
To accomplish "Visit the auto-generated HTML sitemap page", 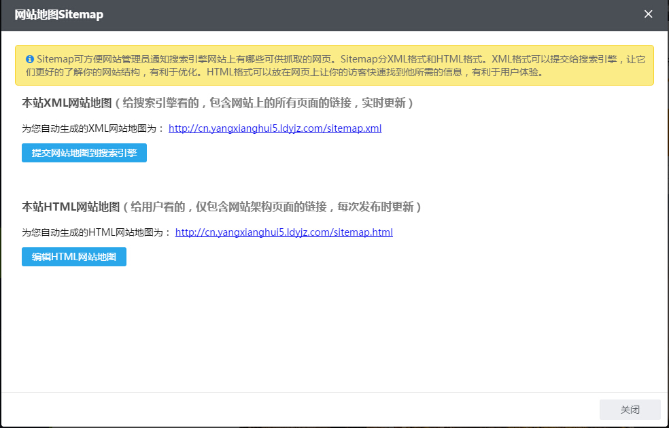I will 284,232.
